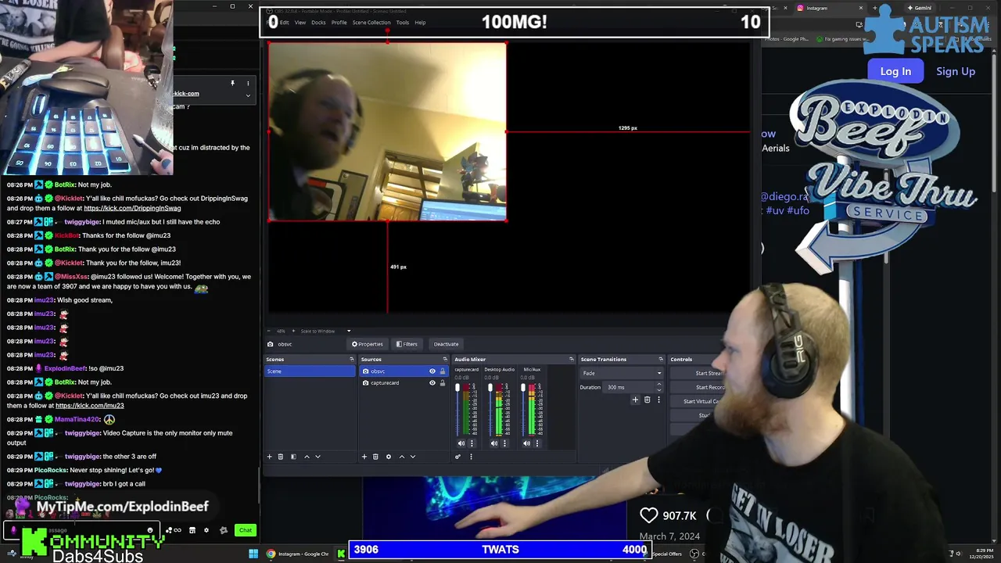This screenshot has width=1001, height=563.
Task: Open the Tools menu in OBS
Action: [402, 23]
